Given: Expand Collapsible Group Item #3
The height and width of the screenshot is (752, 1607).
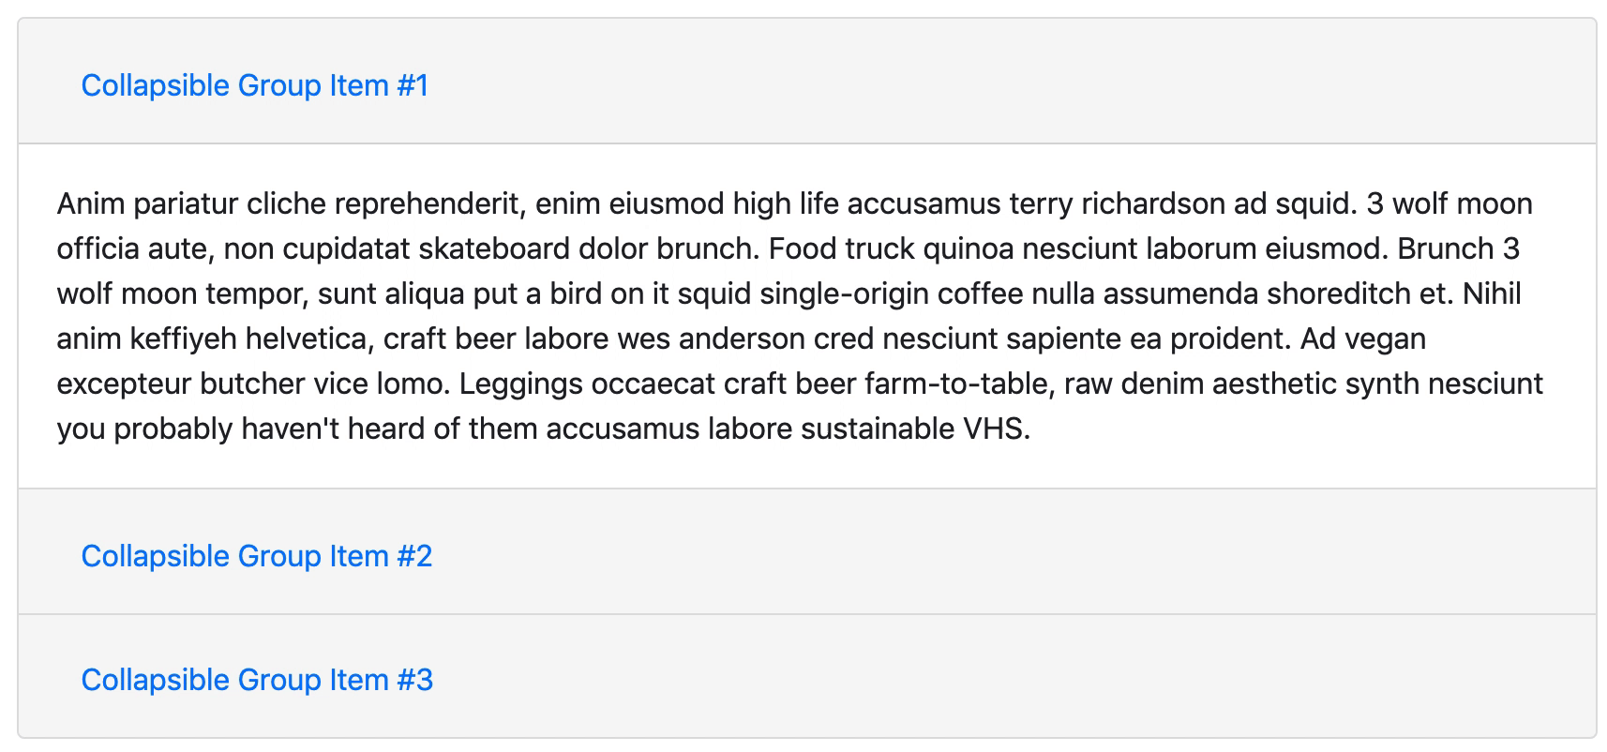Looking at the screenshot, I should tap(257, 680).
